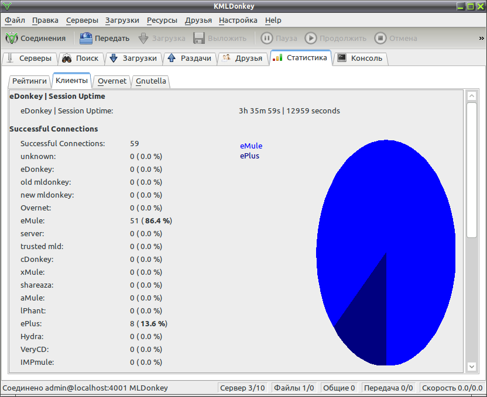
Task: Click the Пауза pause icon
Action: point(266,38)
